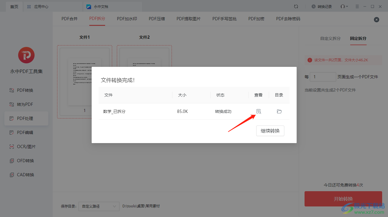
Task: Switch to the 首页 tab
Action: pyautogui.click(x=14, y=6)
